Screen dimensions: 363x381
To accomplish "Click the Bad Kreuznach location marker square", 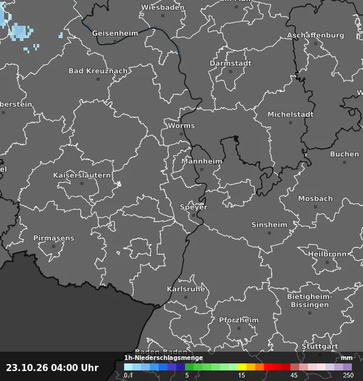I will (98, 79).
